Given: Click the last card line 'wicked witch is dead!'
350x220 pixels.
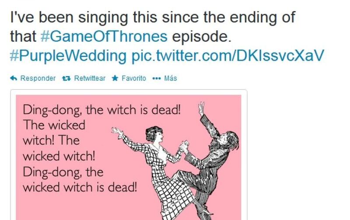Looking at the screenshot, I should 80,187.
